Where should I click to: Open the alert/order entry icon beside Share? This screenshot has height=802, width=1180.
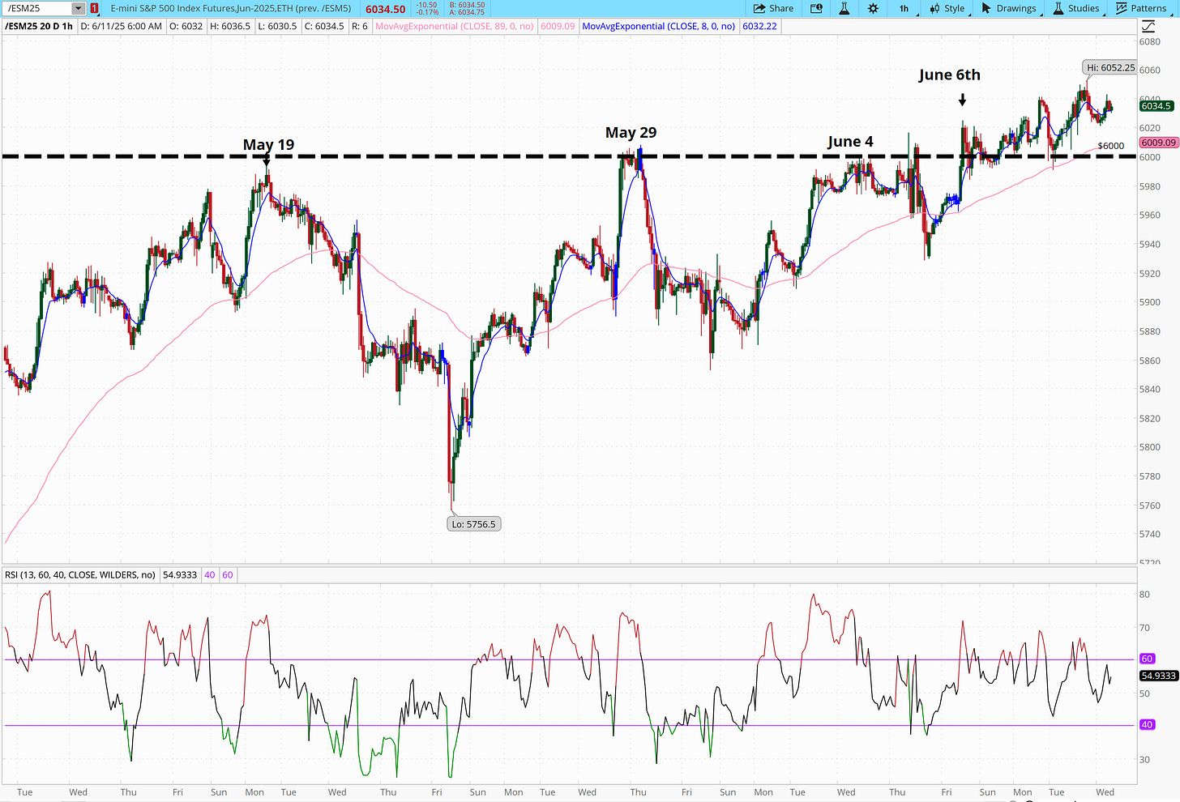tap(816, 8)
